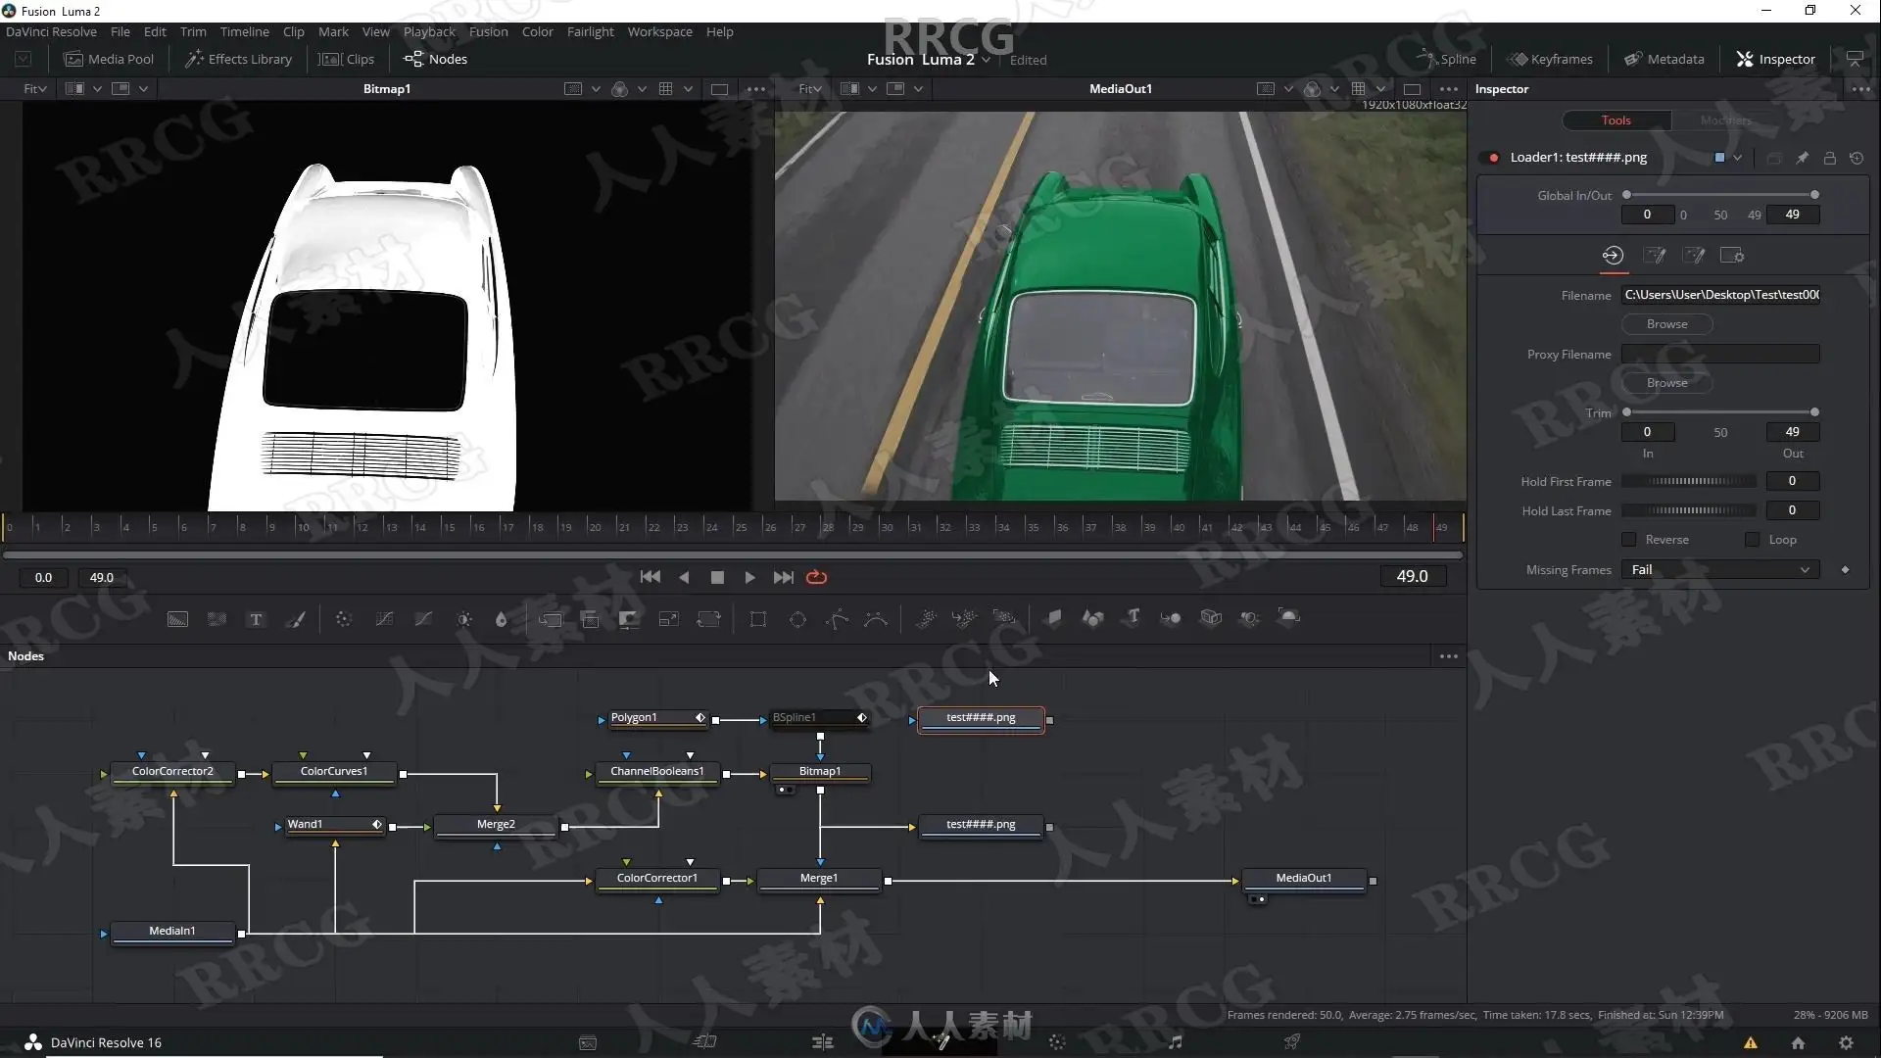Toggle the Effects Library panel
Viewport: 1881px width, 1058px height.
[239, 59]
